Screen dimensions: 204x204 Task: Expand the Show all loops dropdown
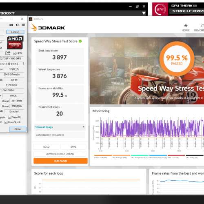click(60, 127)
